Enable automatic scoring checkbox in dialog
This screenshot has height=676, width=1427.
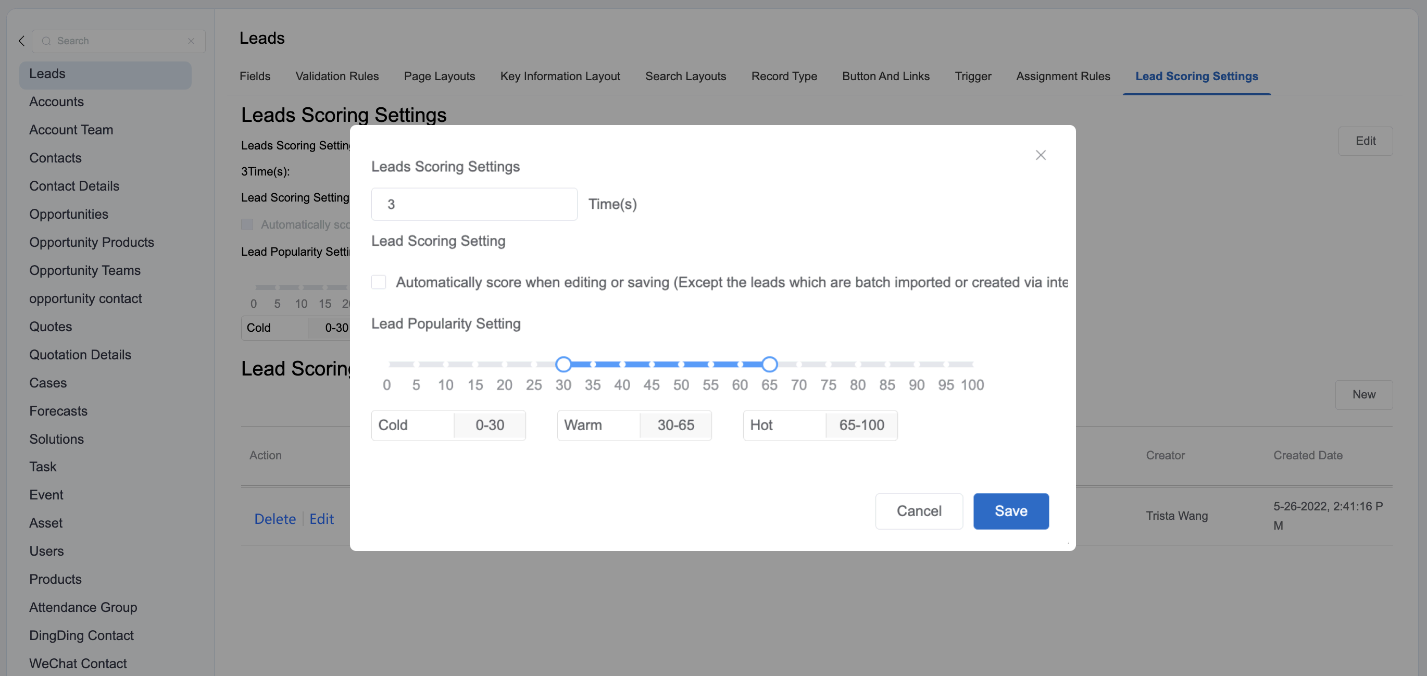click(378, 282)
